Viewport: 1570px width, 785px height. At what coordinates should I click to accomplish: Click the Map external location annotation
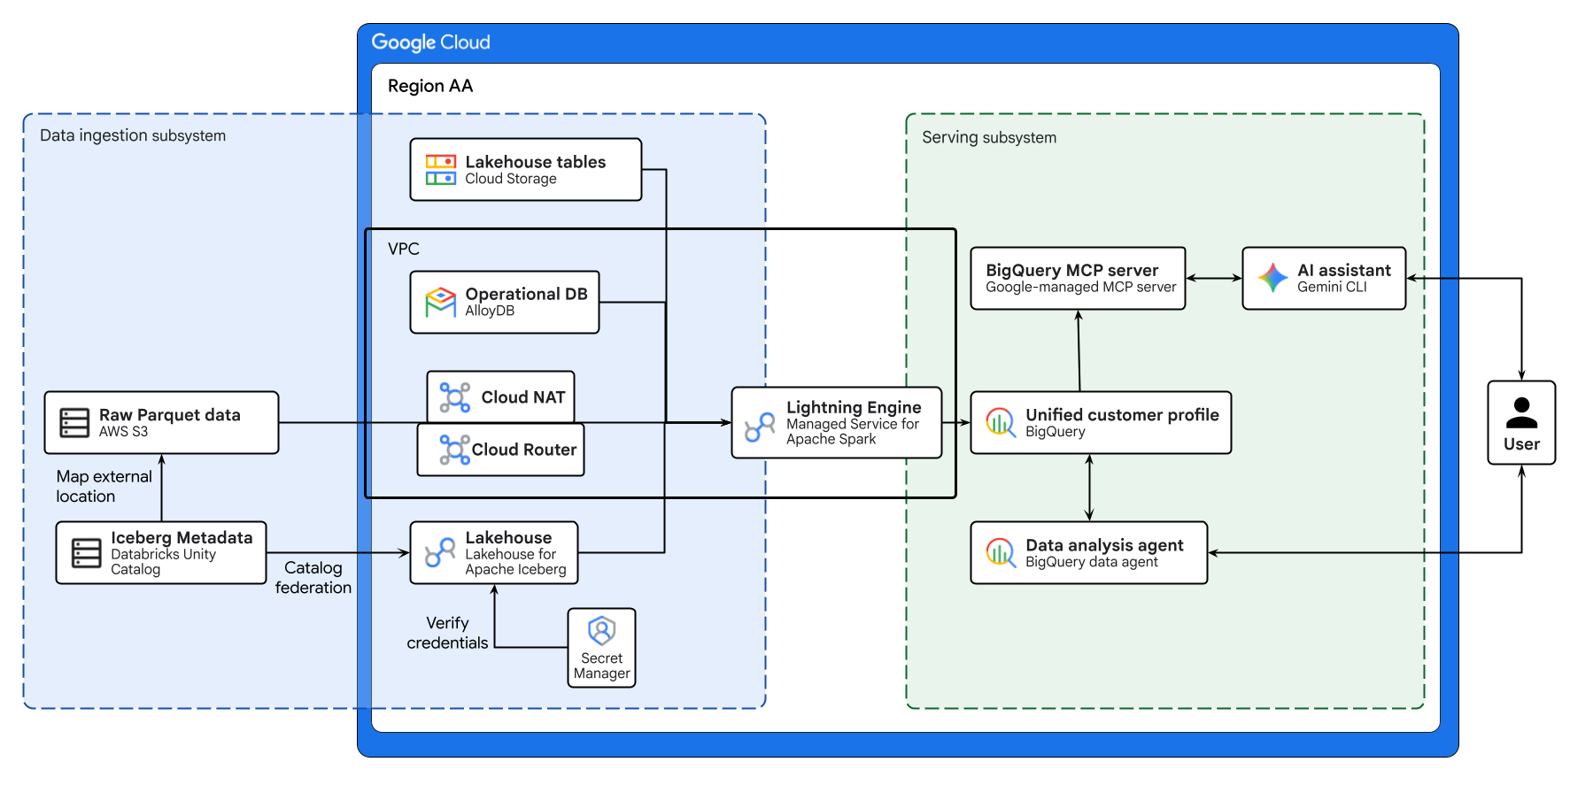pyautogui.click(x=104, y=486)
